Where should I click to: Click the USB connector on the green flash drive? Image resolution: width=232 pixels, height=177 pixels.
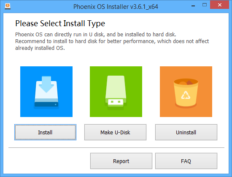tap(116, 102)
